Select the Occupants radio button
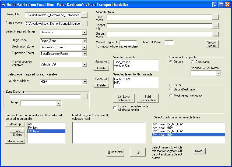This screenshot has width=232, height=167. click(x=193, y=62)
